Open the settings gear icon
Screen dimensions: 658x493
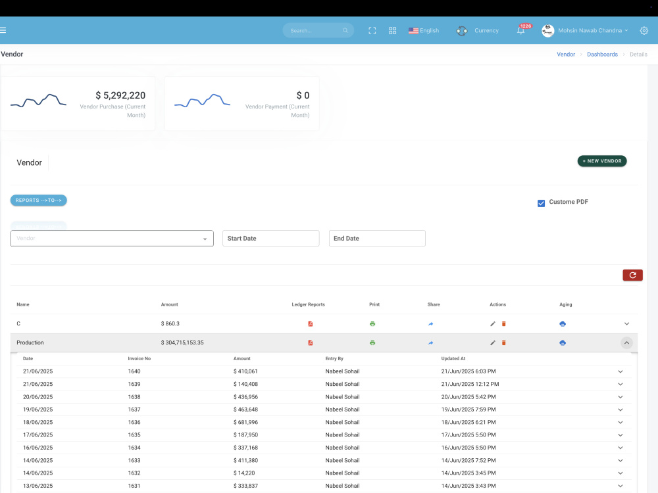pyautogui.click(x=644, y=31)
